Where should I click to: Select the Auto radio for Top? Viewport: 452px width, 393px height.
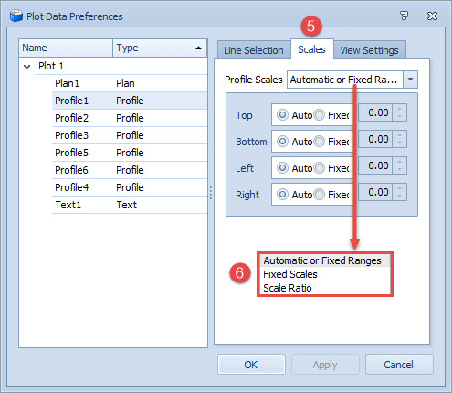(x=282, y=115)
